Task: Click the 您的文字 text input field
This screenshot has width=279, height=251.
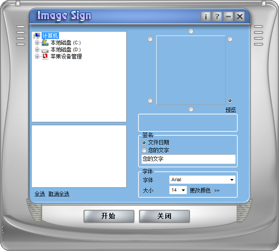Action: [x=188, y=159]
